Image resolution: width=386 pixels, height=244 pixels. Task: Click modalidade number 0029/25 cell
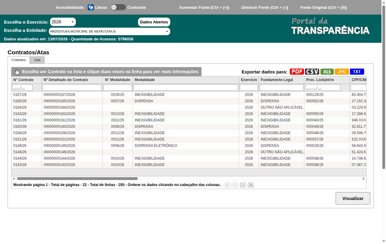click(x=118, y=95)
